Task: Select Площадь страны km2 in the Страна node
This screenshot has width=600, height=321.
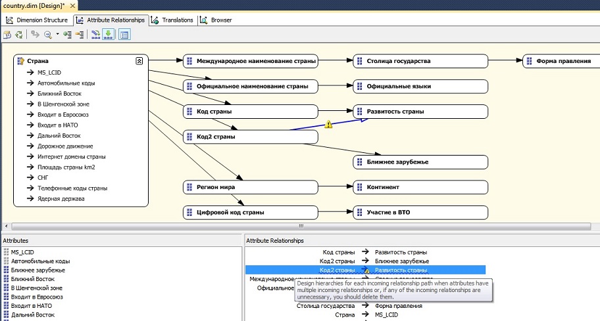Action: point(66,167)
